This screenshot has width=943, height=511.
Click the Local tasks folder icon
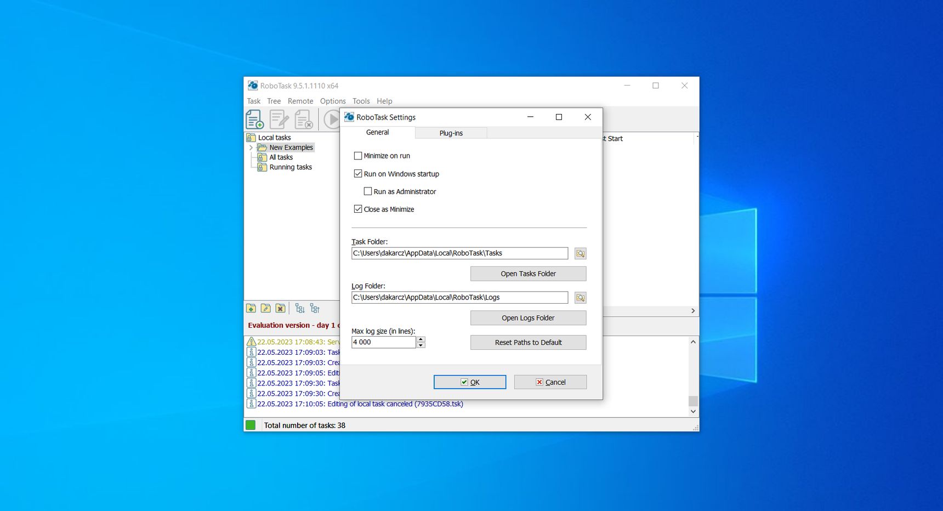251,138
